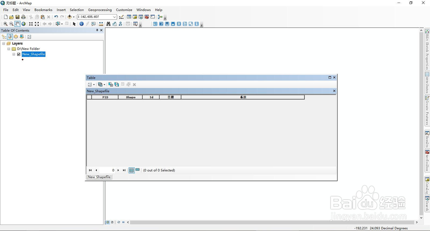Viewport: 430px width, 231px height.
Task: Select the Pan hand tool
Action: [17, 24]
